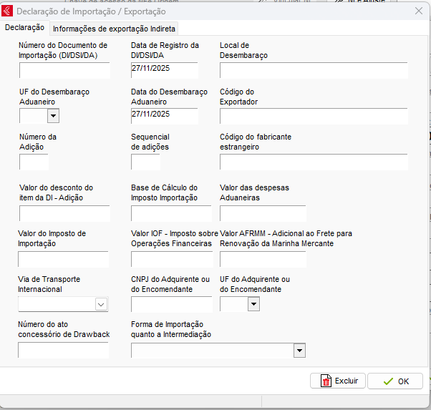Select the Código do Exportador input
Image resolution: width=431 pixels, height=410 pixels.
[x=313, y=116]
